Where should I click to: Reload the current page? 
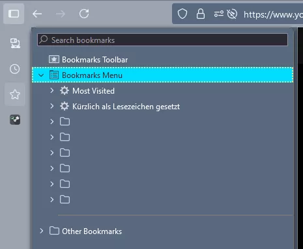pos(84,14)
